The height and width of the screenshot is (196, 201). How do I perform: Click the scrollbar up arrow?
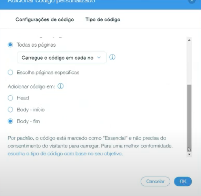(x=189, y=40)
